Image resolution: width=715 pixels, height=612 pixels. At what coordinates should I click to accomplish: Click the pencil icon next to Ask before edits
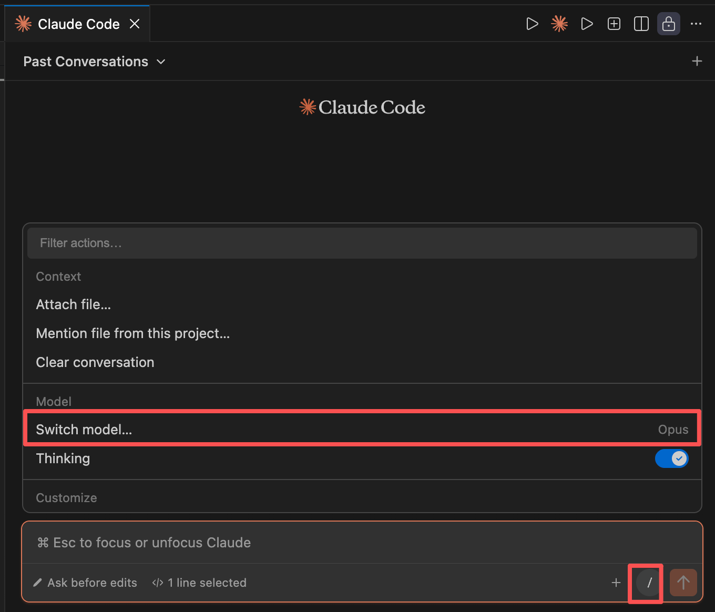(x=37, y=583)
